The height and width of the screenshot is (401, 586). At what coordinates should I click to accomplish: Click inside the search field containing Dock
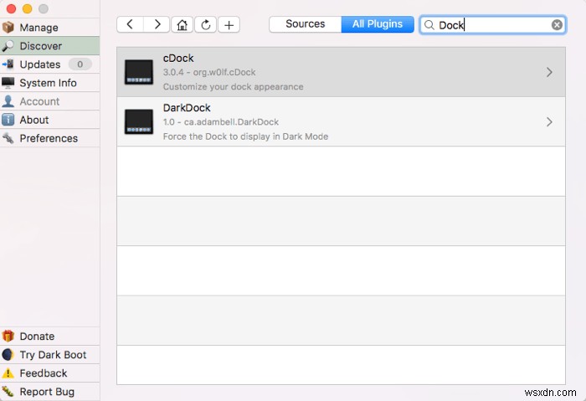coord(492,25)
